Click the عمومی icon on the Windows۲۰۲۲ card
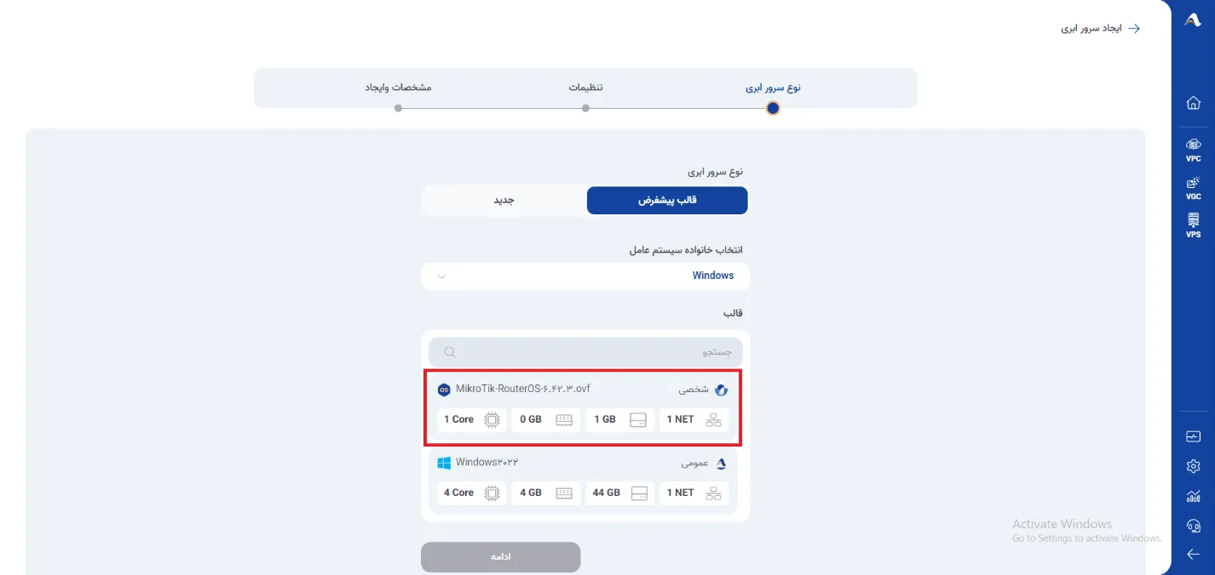 721,464
